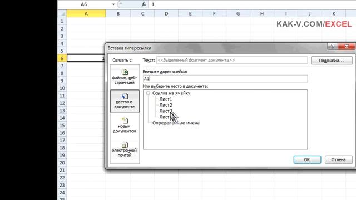
Task: Select row 15 header
Action: [x=62, y=126]
